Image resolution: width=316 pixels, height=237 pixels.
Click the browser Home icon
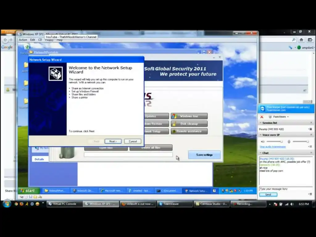coord(301,40)
